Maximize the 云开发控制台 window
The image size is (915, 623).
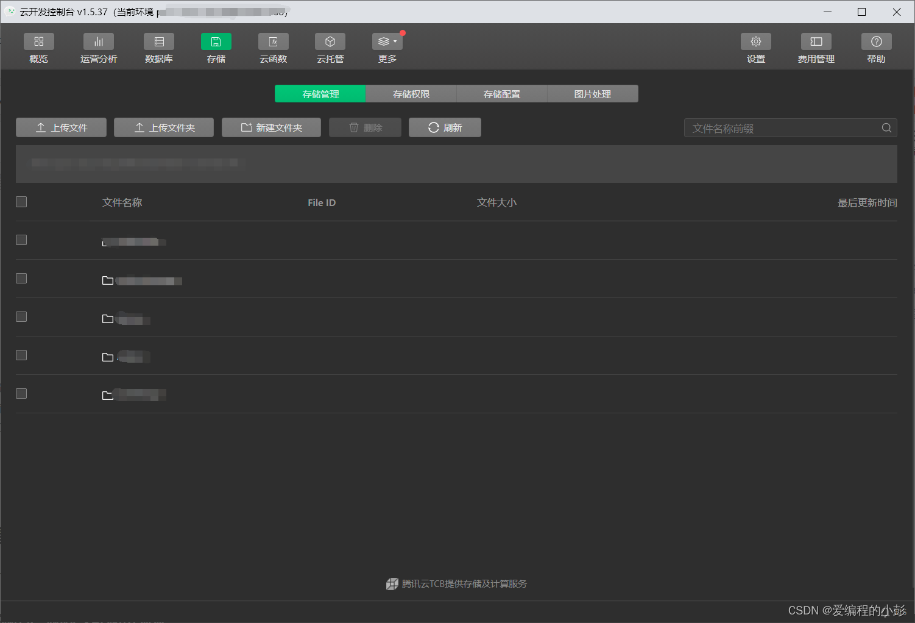point(862,12)
